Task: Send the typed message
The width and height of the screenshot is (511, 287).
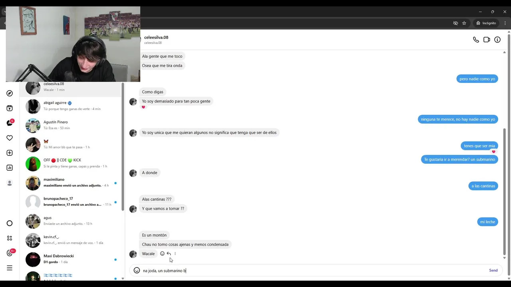Action: (493, 270)
